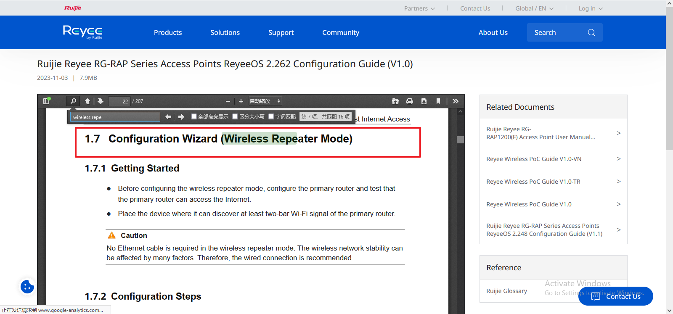This screenshot has width=673, height=314.
Task: Check the 字词匹配 whole words box
Action: click(271, 116)
